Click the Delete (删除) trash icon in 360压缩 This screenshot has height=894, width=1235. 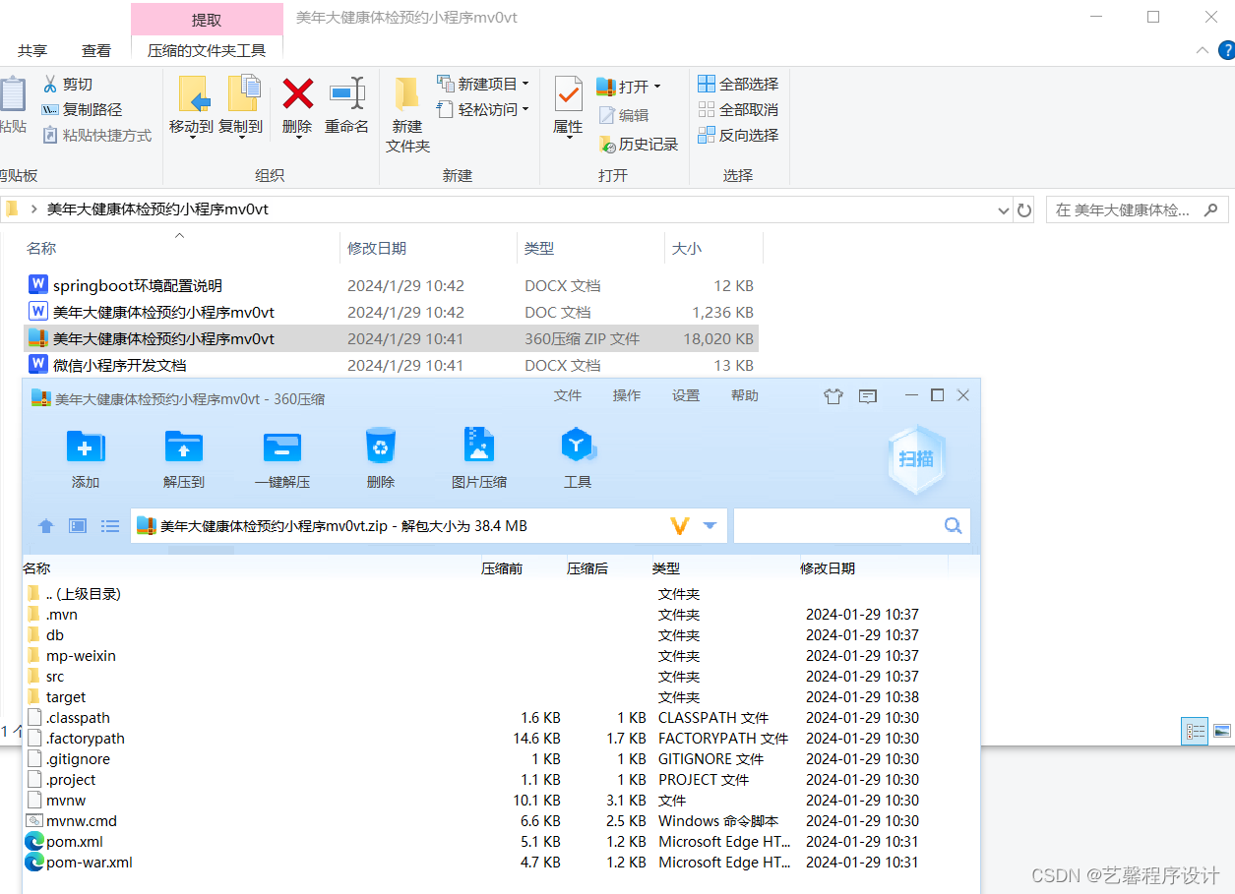pos(380,446)
